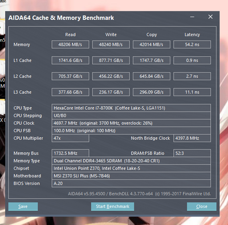
Task: Click the L2 Cache Copy 645.84 GB/s value
Action: pos(152,76)
